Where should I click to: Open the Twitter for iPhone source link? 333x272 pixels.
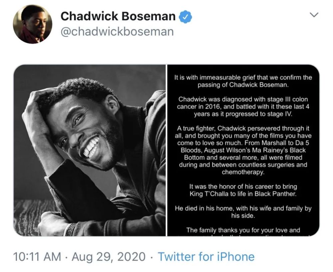[x=206, y=256]
